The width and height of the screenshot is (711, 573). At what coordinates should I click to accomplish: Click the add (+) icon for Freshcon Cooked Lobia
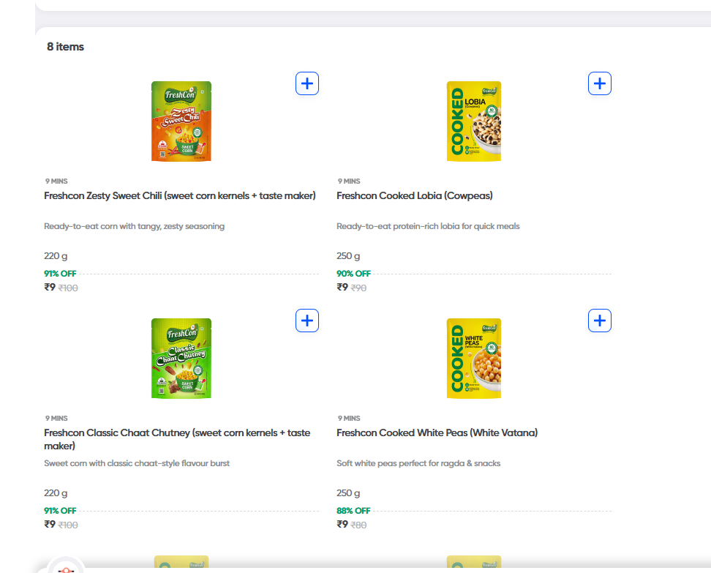pyautogui.click(x=599, y=83)
